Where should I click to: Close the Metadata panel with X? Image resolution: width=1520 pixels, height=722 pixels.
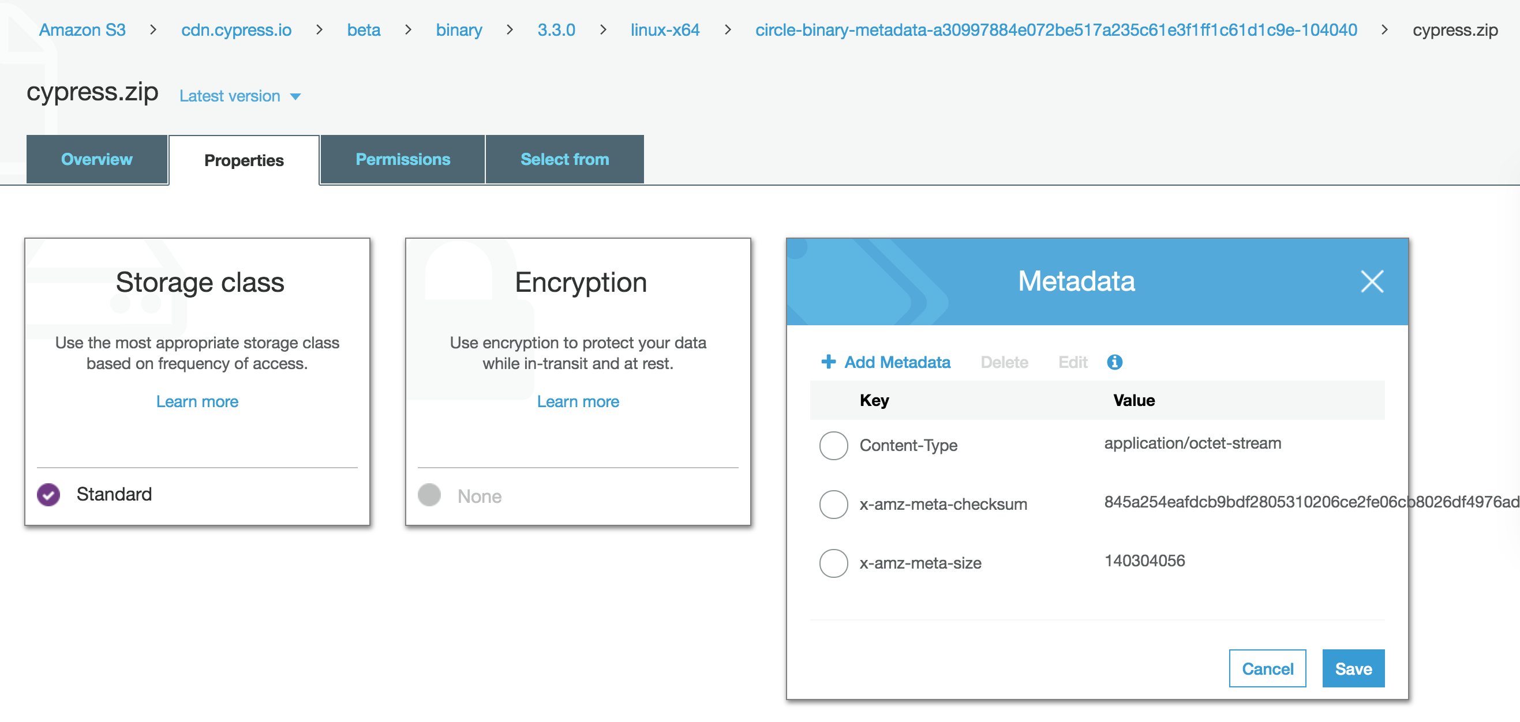pos(1371,281)
